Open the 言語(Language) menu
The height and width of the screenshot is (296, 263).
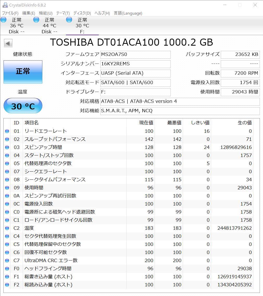coord(128,13)
